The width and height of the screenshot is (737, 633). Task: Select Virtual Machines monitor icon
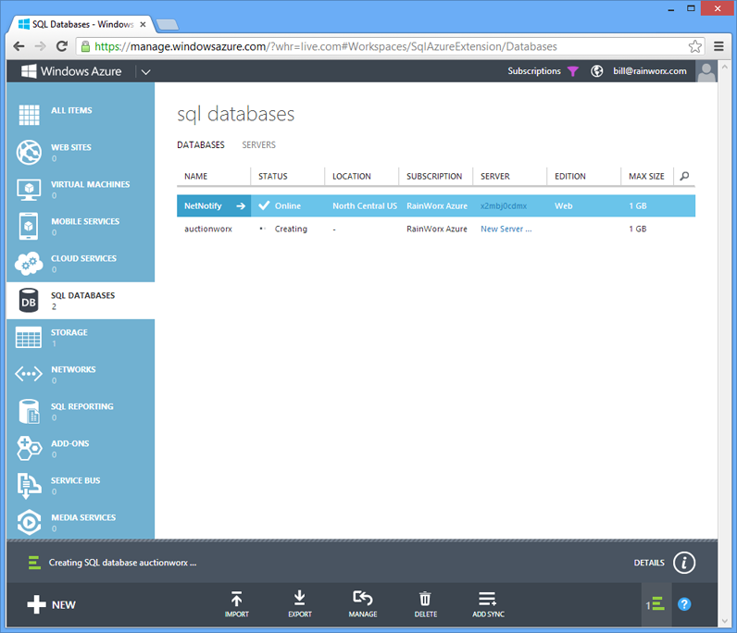(x=29, y=189)
